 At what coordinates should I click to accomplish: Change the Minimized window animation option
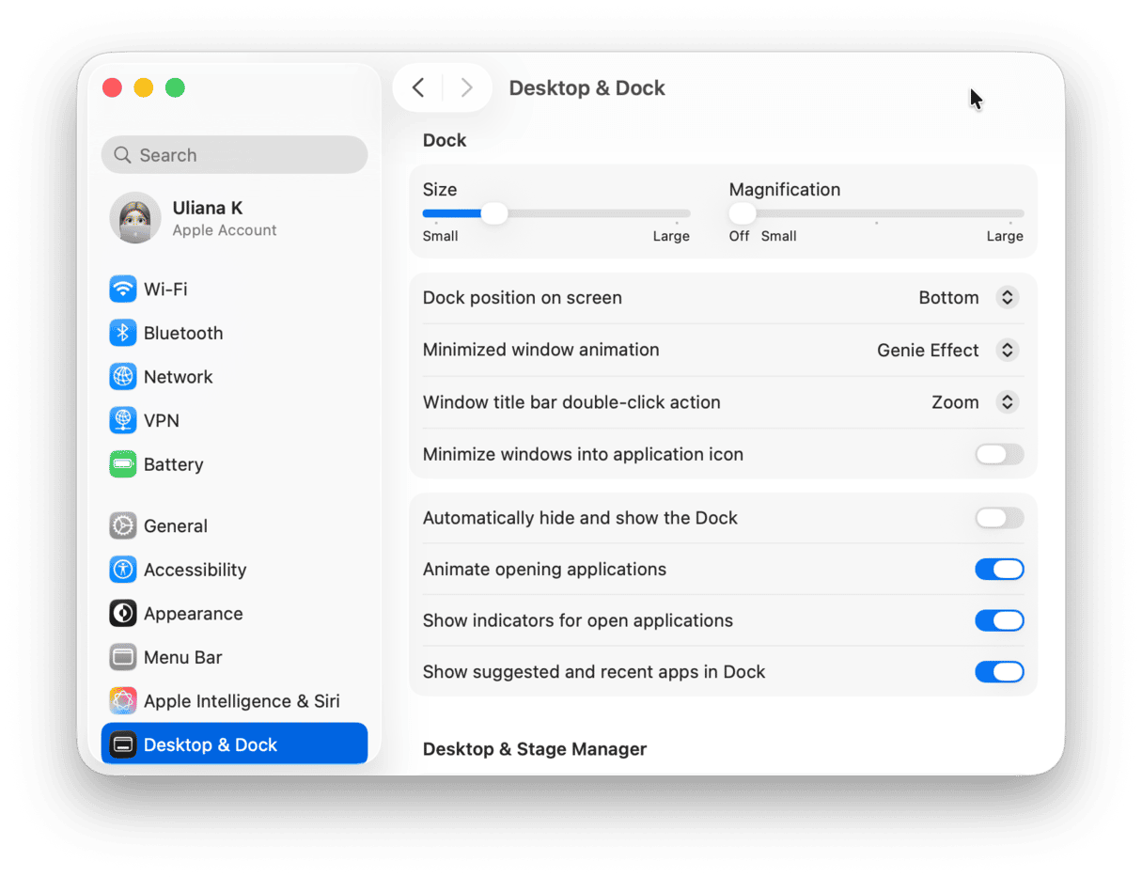pos(1007,350)
